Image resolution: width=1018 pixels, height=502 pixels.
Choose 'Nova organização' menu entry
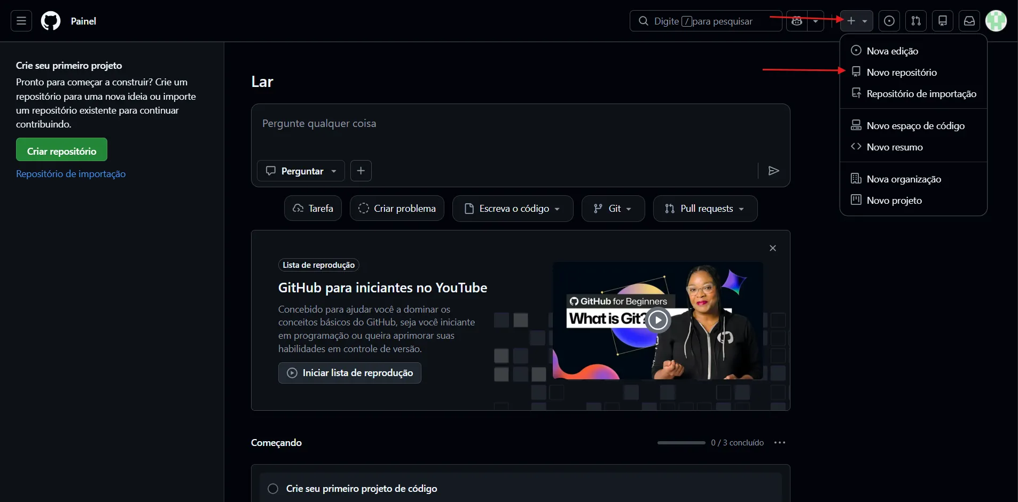click(904, 179)
